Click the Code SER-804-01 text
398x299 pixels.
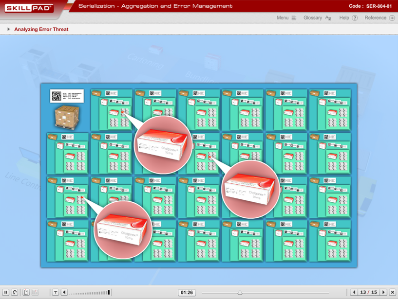coord(370,6)
